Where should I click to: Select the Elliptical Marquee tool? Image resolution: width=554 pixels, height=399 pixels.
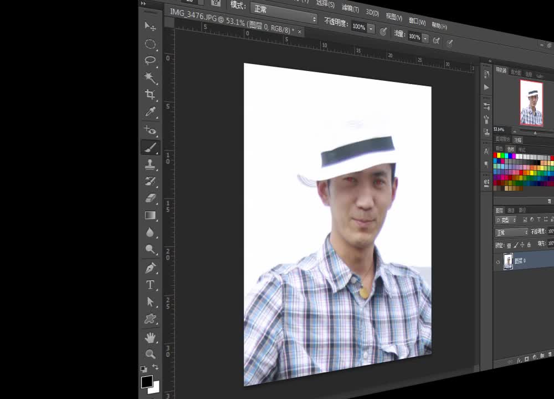point(150,44)
